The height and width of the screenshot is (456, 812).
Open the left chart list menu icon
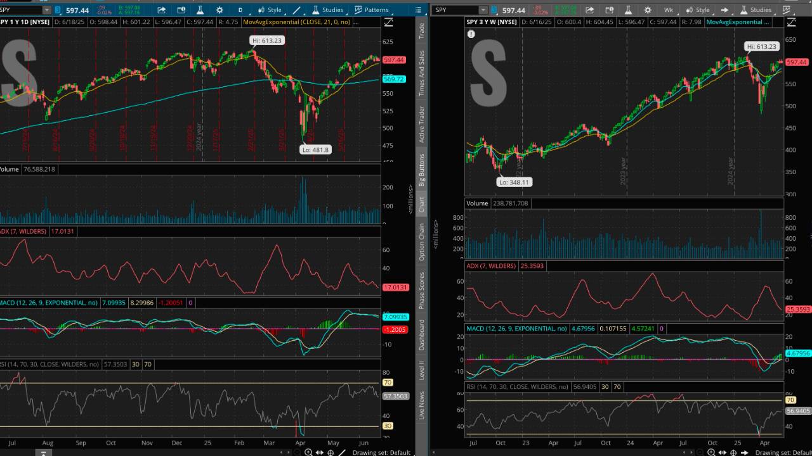[x=418, y=10]
